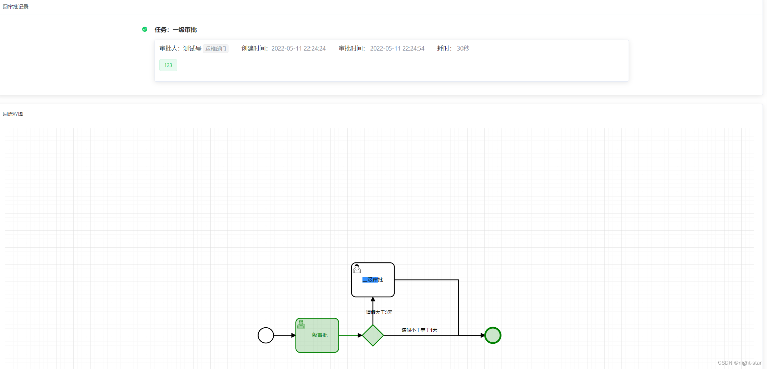Click the 运维部门 department tag
The image size is (767, 369).
point(215,49)
